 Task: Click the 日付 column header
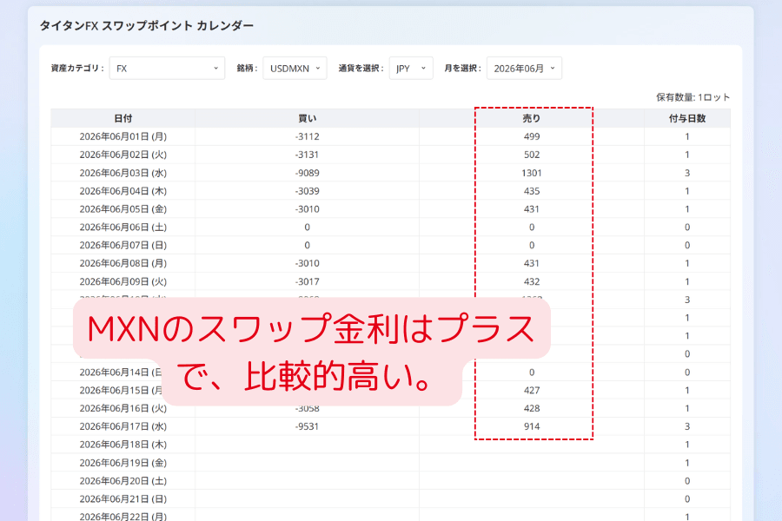coord(123,118)
